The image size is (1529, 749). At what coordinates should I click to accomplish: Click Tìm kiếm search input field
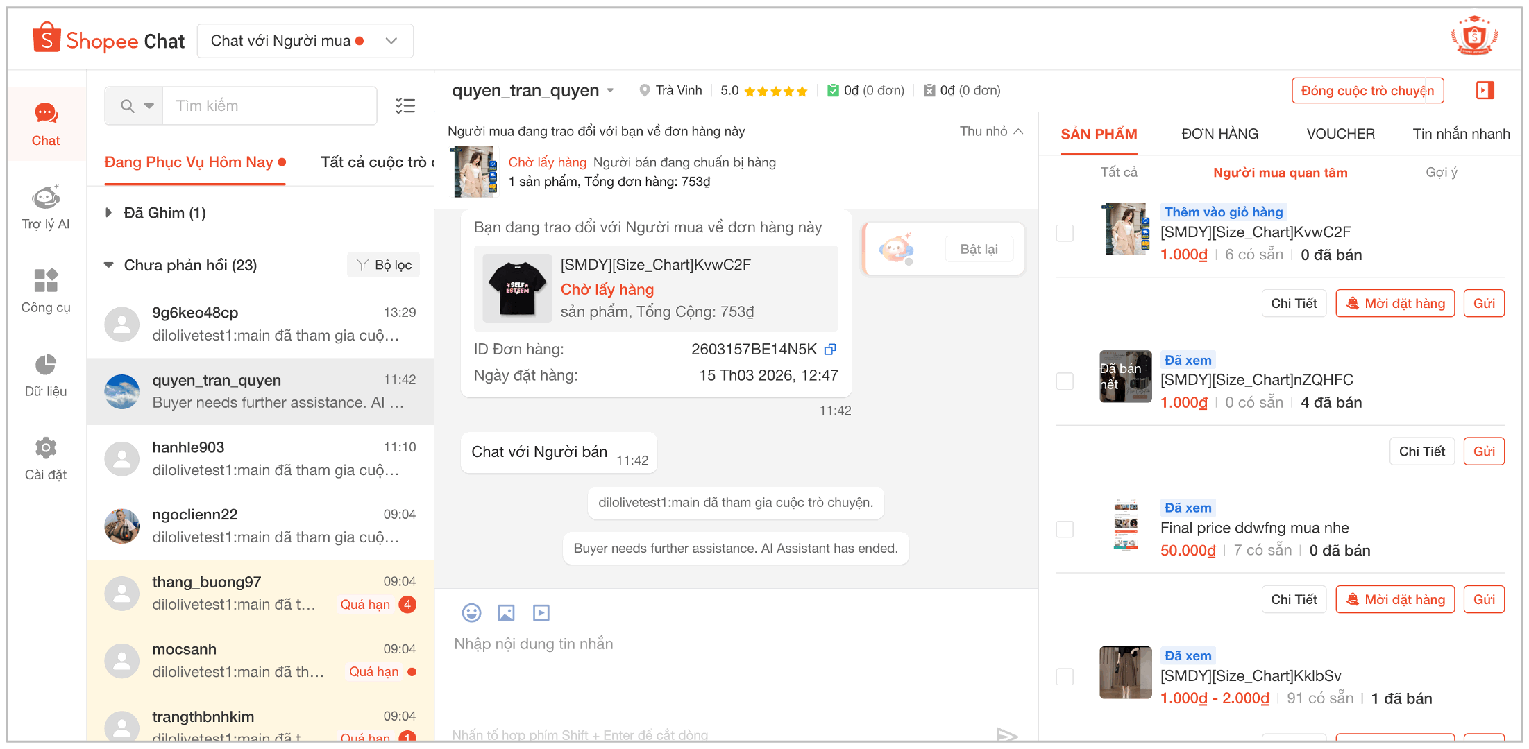269,105
